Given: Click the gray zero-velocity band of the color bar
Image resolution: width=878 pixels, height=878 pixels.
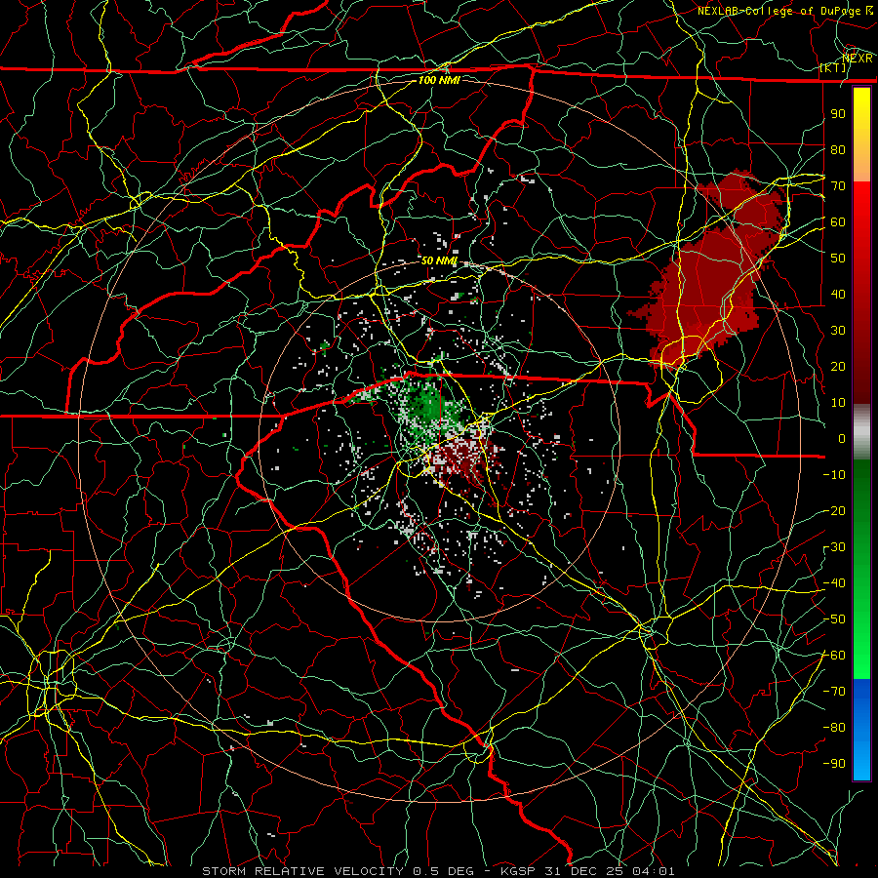Looking at the screenshot, I should click(x=861, y=432).
